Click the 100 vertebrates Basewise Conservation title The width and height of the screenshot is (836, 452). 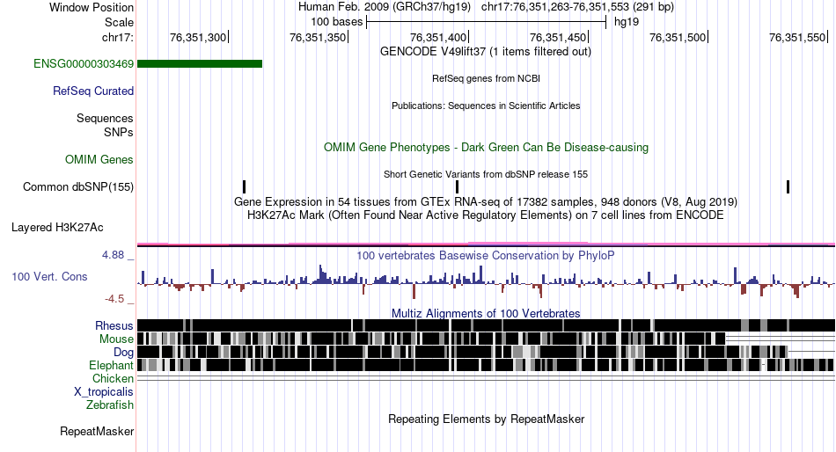point(486,255)
